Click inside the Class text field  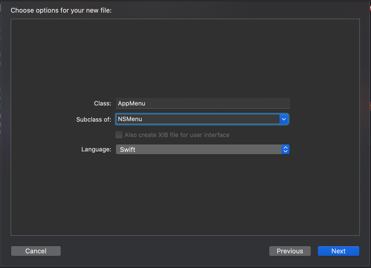202,103
